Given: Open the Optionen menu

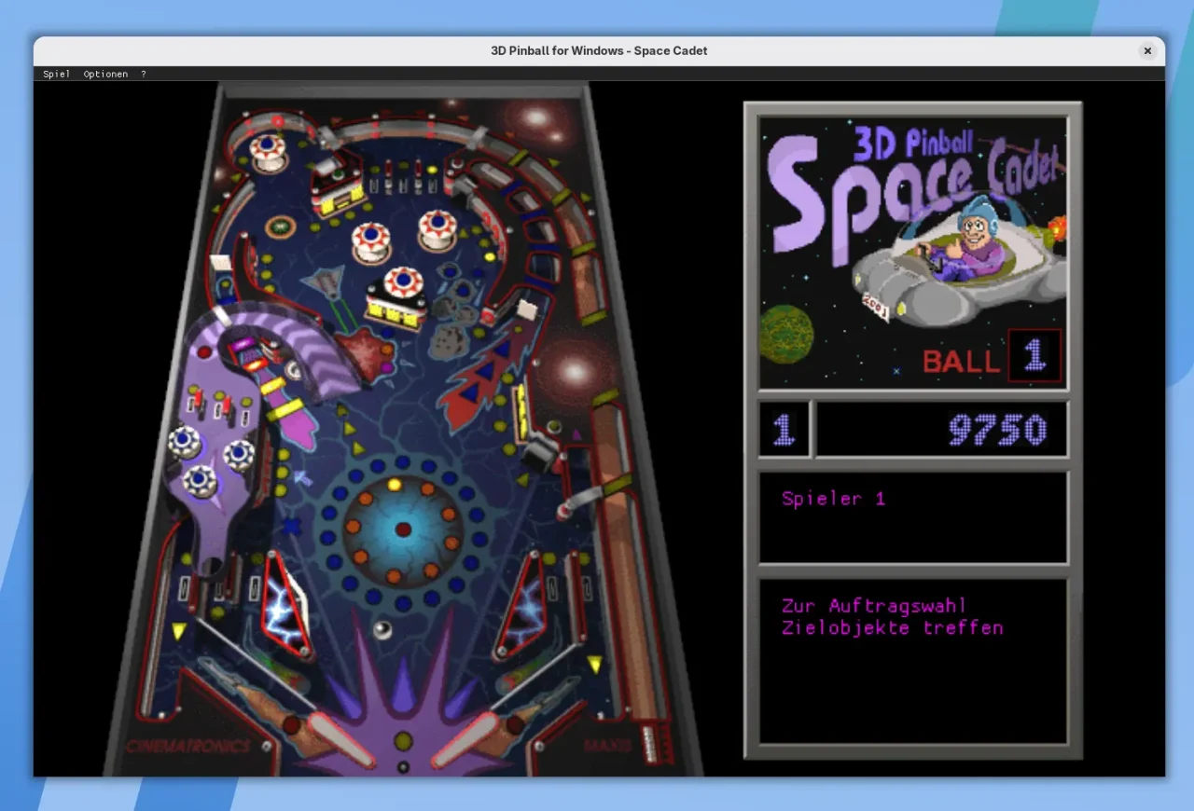Looking at the screenshot, I should click(105, 74).
